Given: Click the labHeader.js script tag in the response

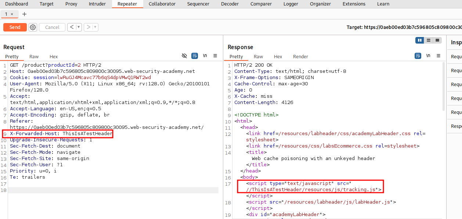Looking at the screenshot, I should (x=321, y=202).
